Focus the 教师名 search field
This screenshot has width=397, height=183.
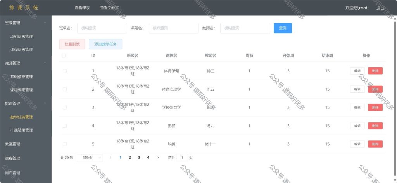pos(245,28)
